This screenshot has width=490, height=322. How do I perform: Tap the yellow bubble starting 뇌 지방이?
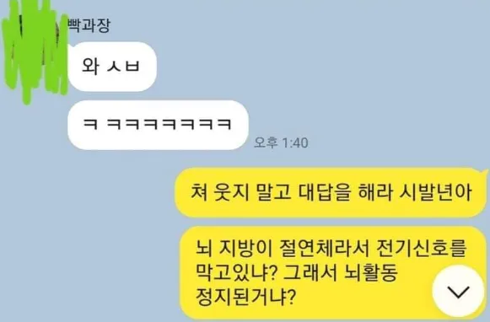click(333, 272)
